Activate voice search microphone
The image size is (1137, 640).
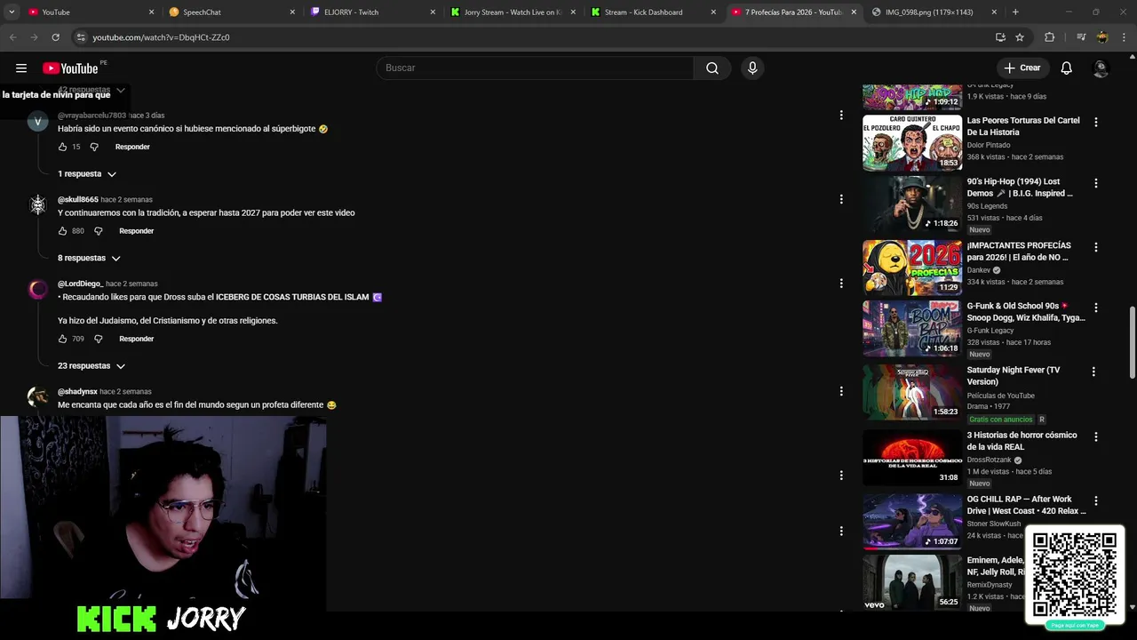tap(752, 68)
